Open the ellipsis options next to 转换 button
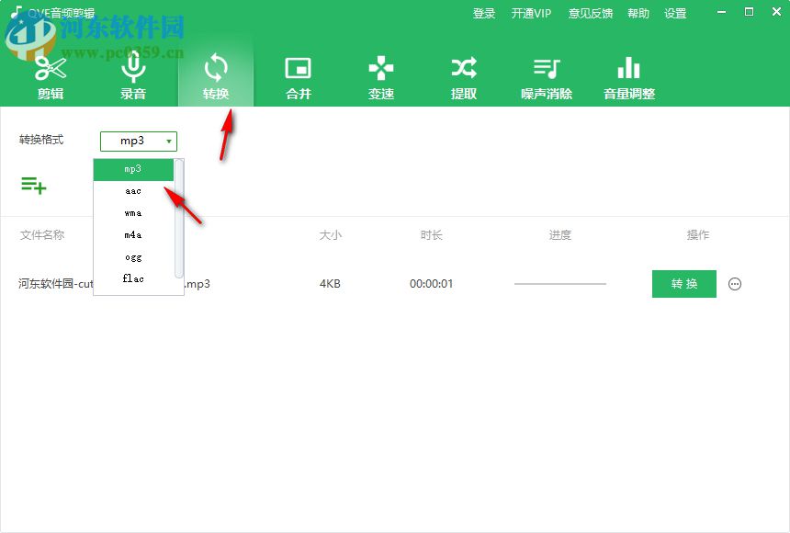Image resolution: width=790 pixels, height=533 pixels. click(x=735, y=284)
